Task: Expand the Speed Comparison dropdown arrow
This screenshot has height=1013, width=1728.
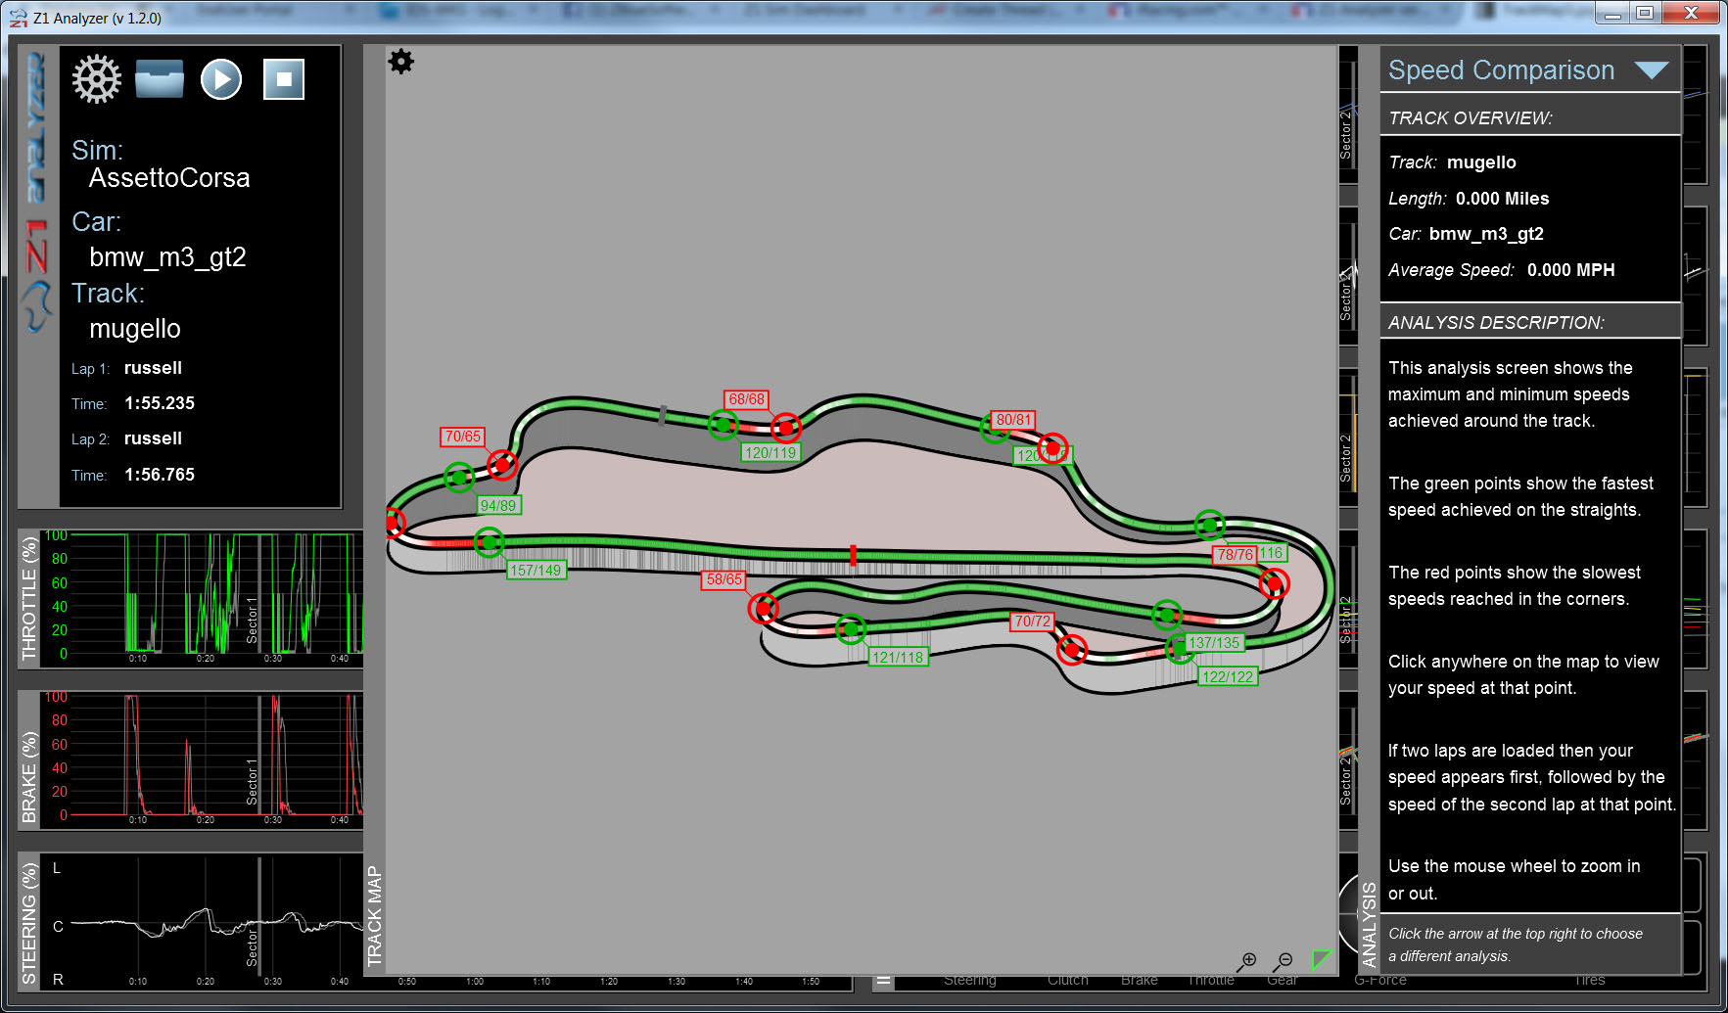Action: pos(1652,70)
